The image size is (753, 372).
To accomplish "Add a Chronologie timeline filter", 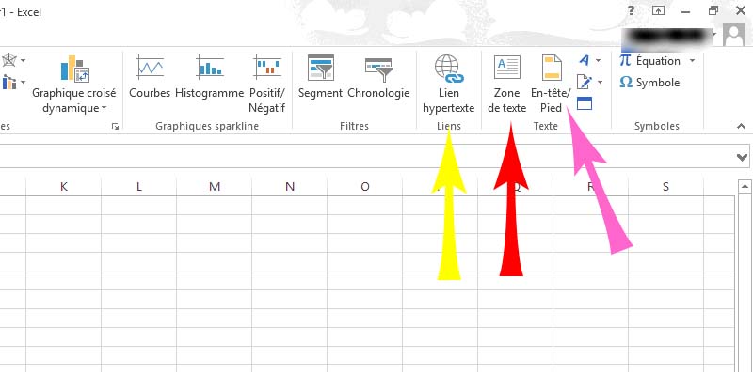I will pyautogui.click(x=378, y=77).
